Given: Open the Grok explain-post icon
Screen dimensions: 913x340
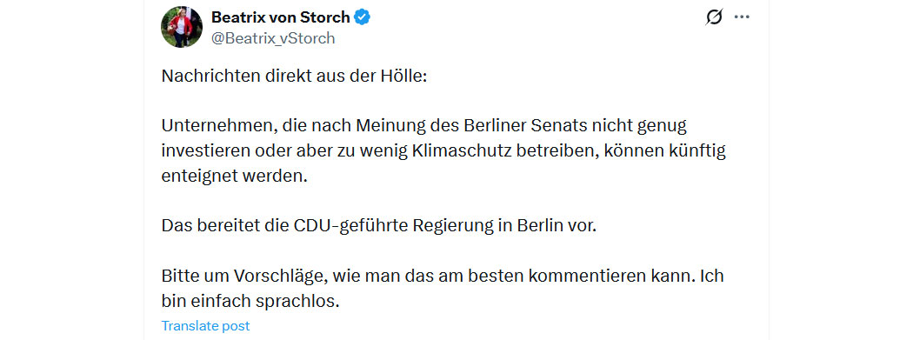Looking at the screenshot, I should point(713,18).
